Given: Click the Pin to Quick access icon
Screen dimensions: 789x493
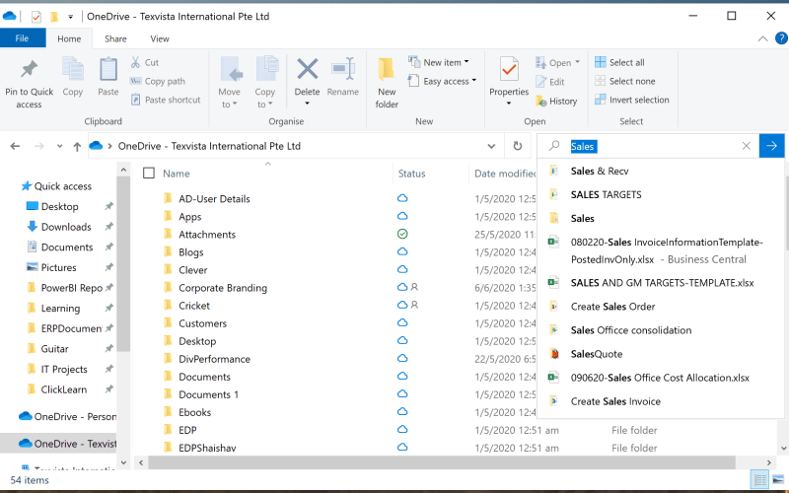Looking at the screenshot, I should pyautogui.click(x=30, y=69).
